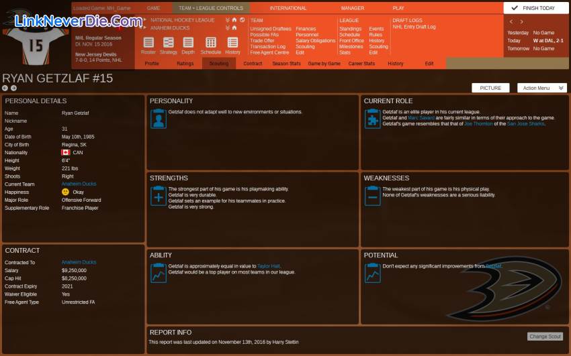The width and height of the screenshot is (571, 356).
Task: Click the Ability chart icon
Action: tap(159, 273)
